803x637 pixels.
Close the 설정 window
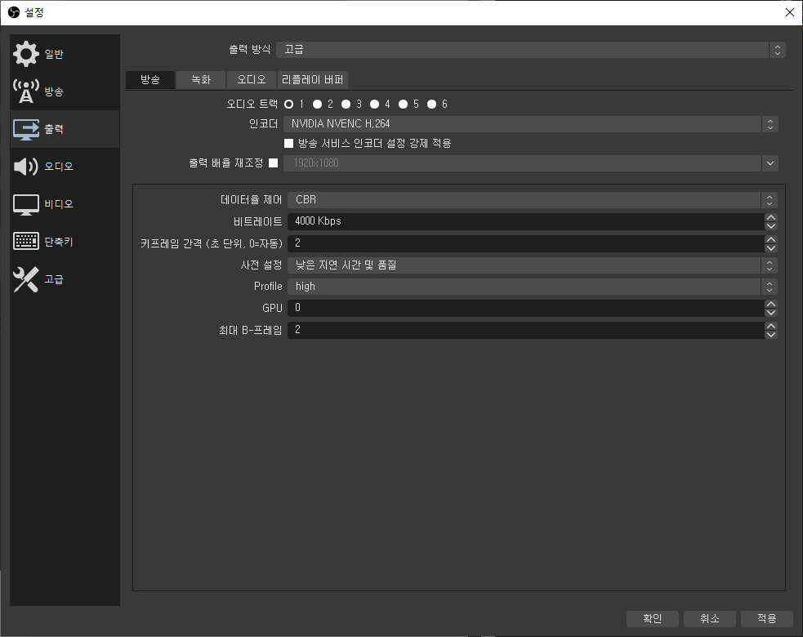(x=790, y=12)
